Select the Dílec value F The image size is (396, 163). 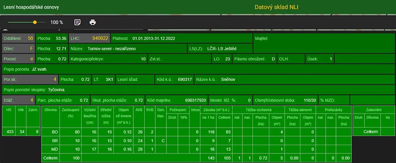(31, 49)
